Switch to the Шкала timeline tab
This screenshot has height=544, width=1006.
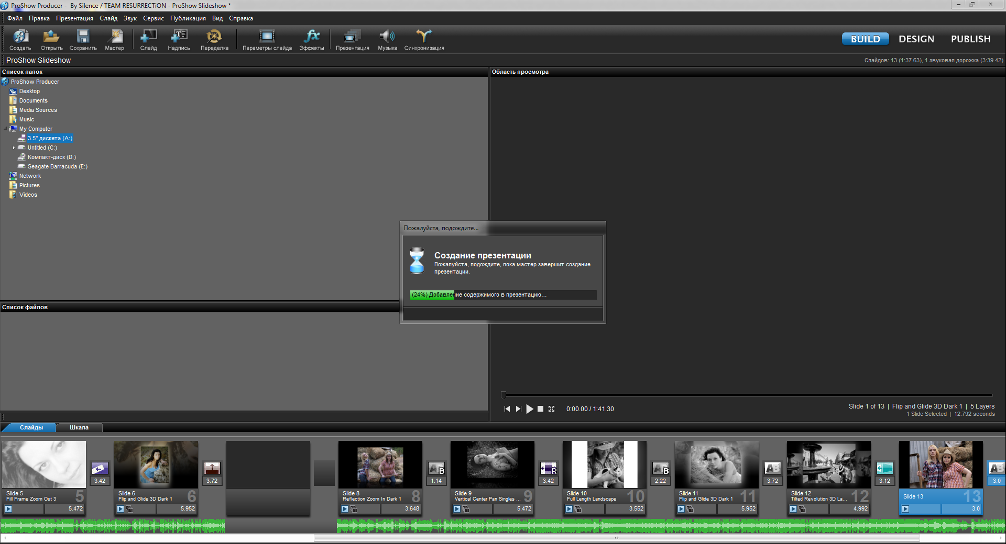79,428
